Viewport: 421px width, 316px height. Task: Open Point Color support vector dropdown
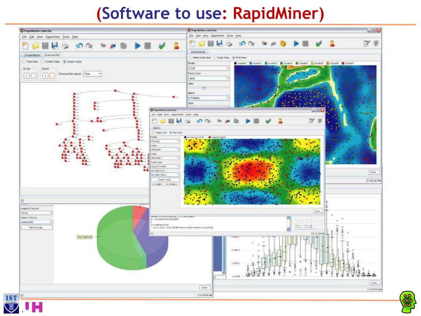pos(165,167)
